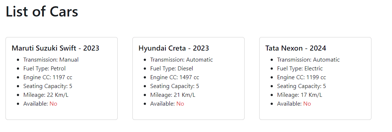The height and width of the screenshot is (132, 392).
Task: Click the List of Cars heading
Action: tap(42, 11)
